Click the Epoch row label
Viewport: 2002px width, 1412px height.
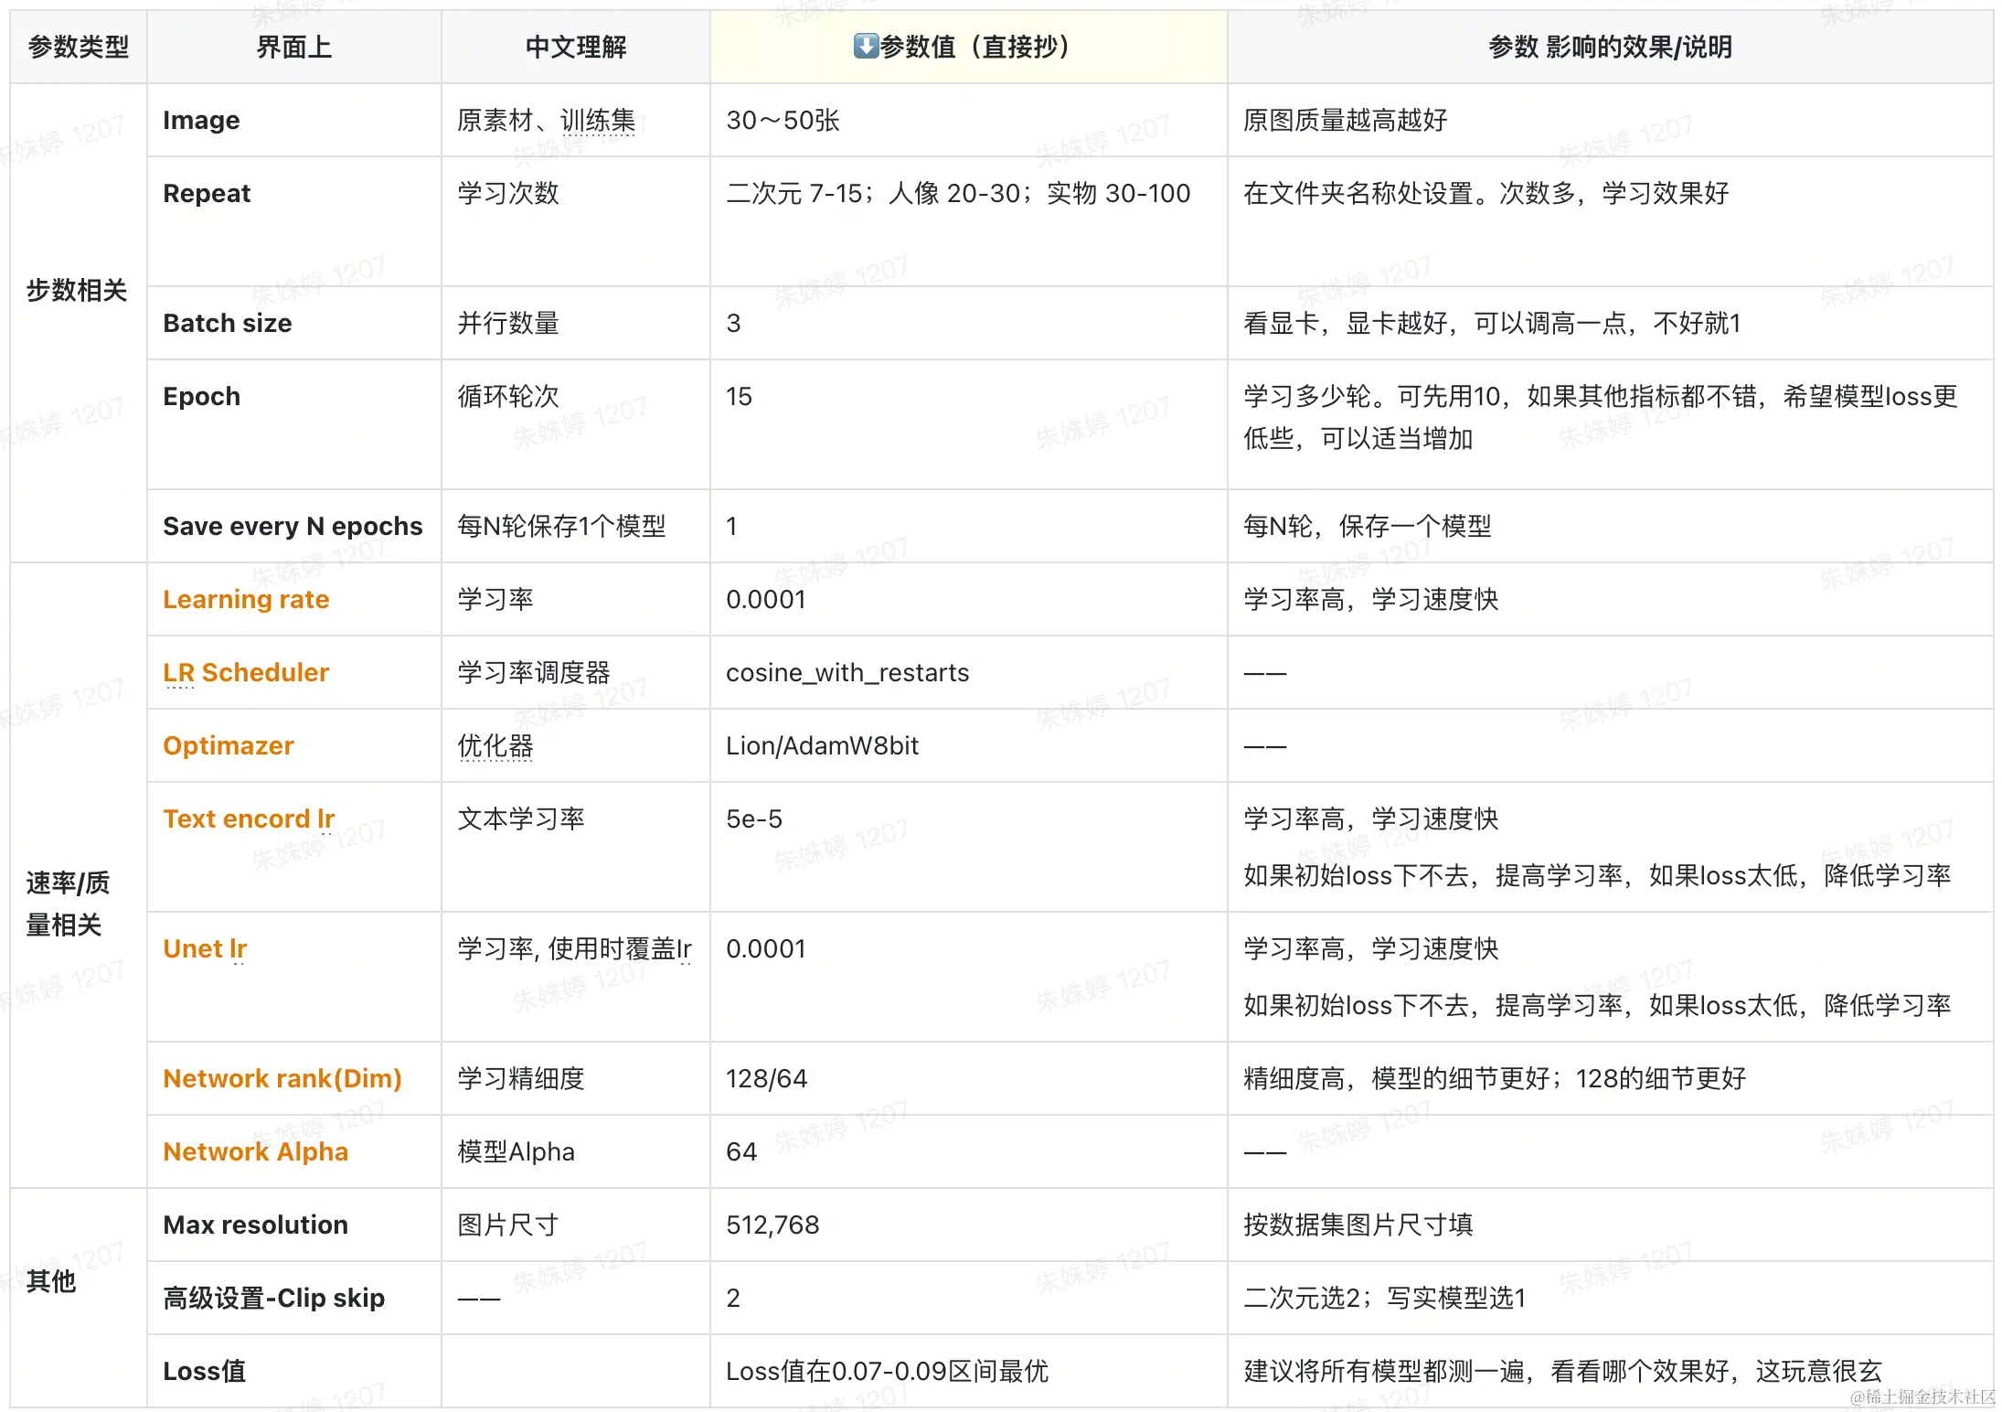(x=202, y=396)
